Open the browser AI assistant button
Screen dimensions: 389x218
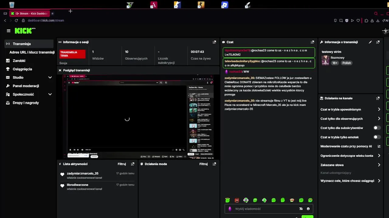pos(385,21)
